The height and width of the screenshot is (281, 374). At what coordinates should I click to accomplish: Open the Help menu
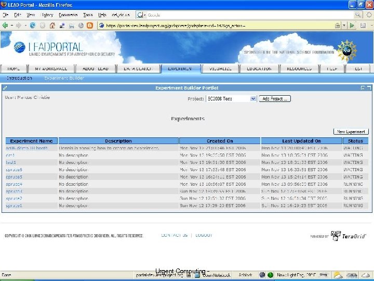click(102, 15)
